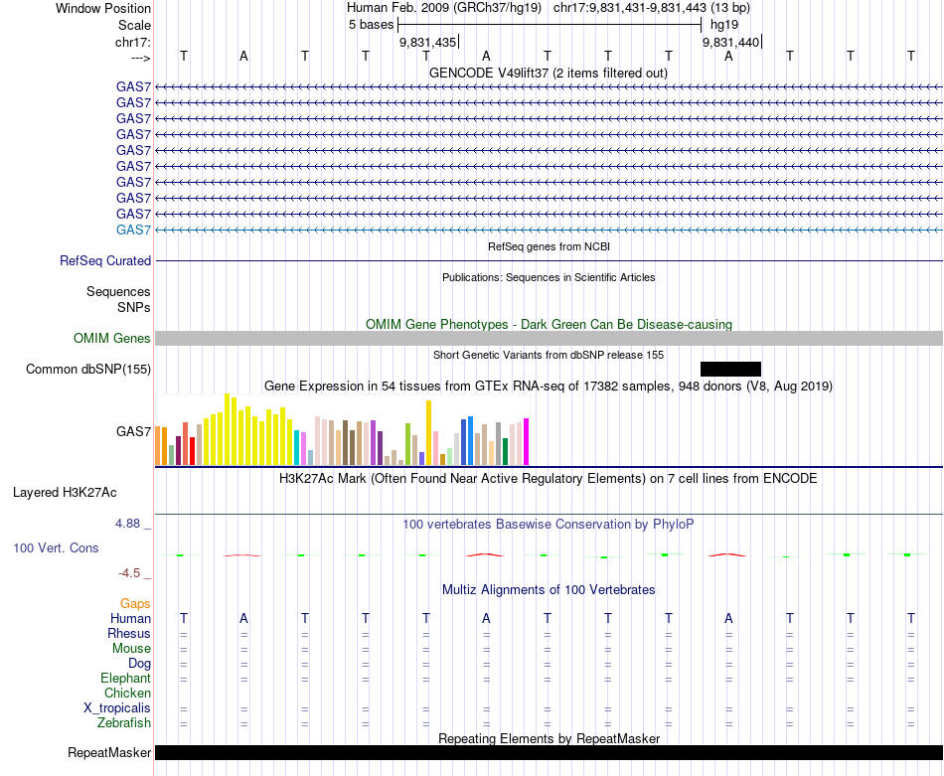The height and width of the screenshot is (776, 944).
Task: Click the Sequences track label
Action: (x=118, y=291)
